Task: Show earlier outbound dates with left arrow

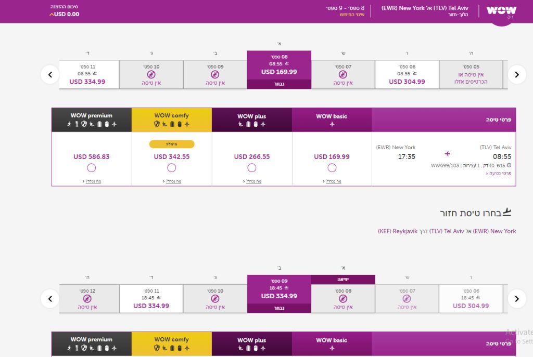Action: pos(50,75)
